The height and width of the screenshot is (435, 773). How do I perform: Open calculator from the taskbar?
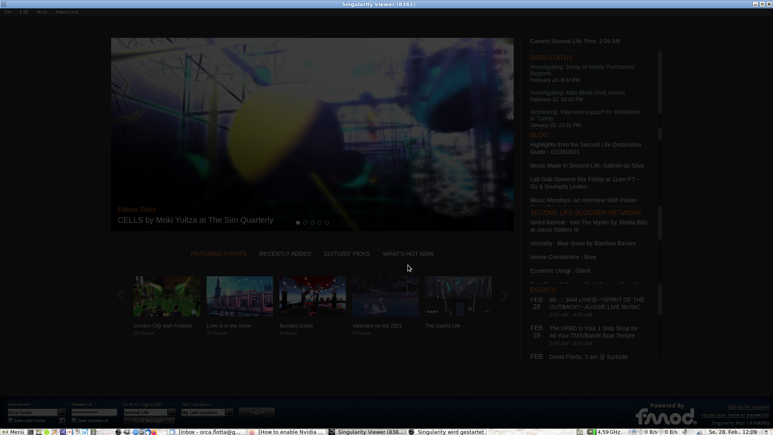coord(93,432)
